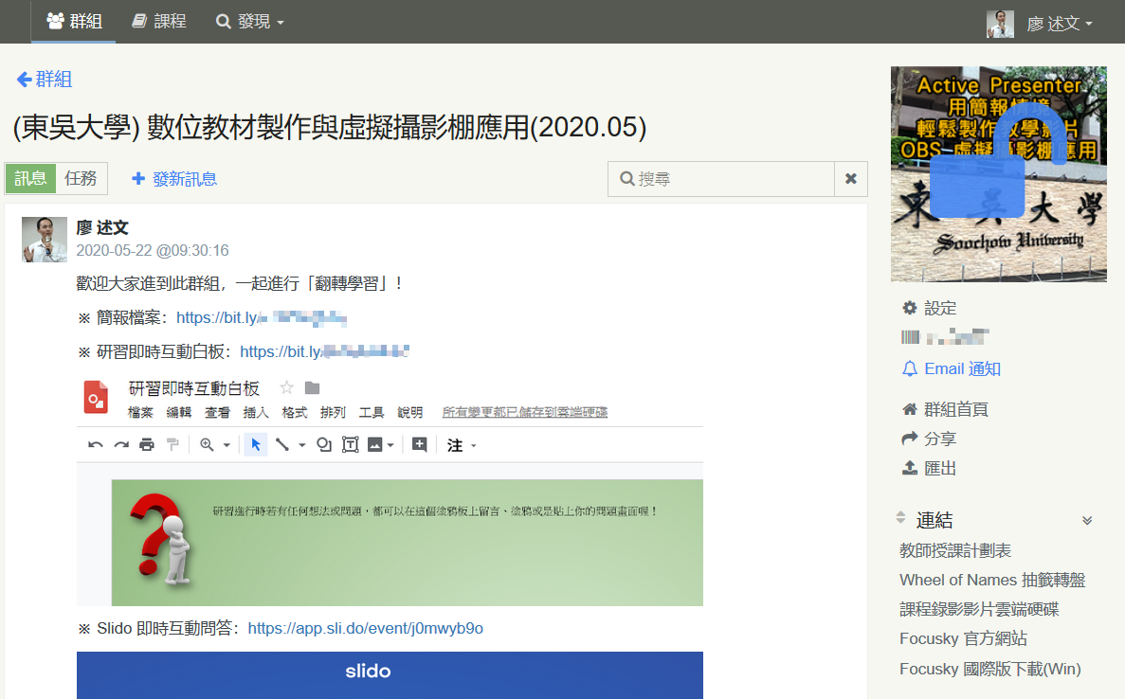Open the Slido event link
Image resolution: width=1125 pixels, height=699 pixels.
pyautogui.click(x=365, y=629)
